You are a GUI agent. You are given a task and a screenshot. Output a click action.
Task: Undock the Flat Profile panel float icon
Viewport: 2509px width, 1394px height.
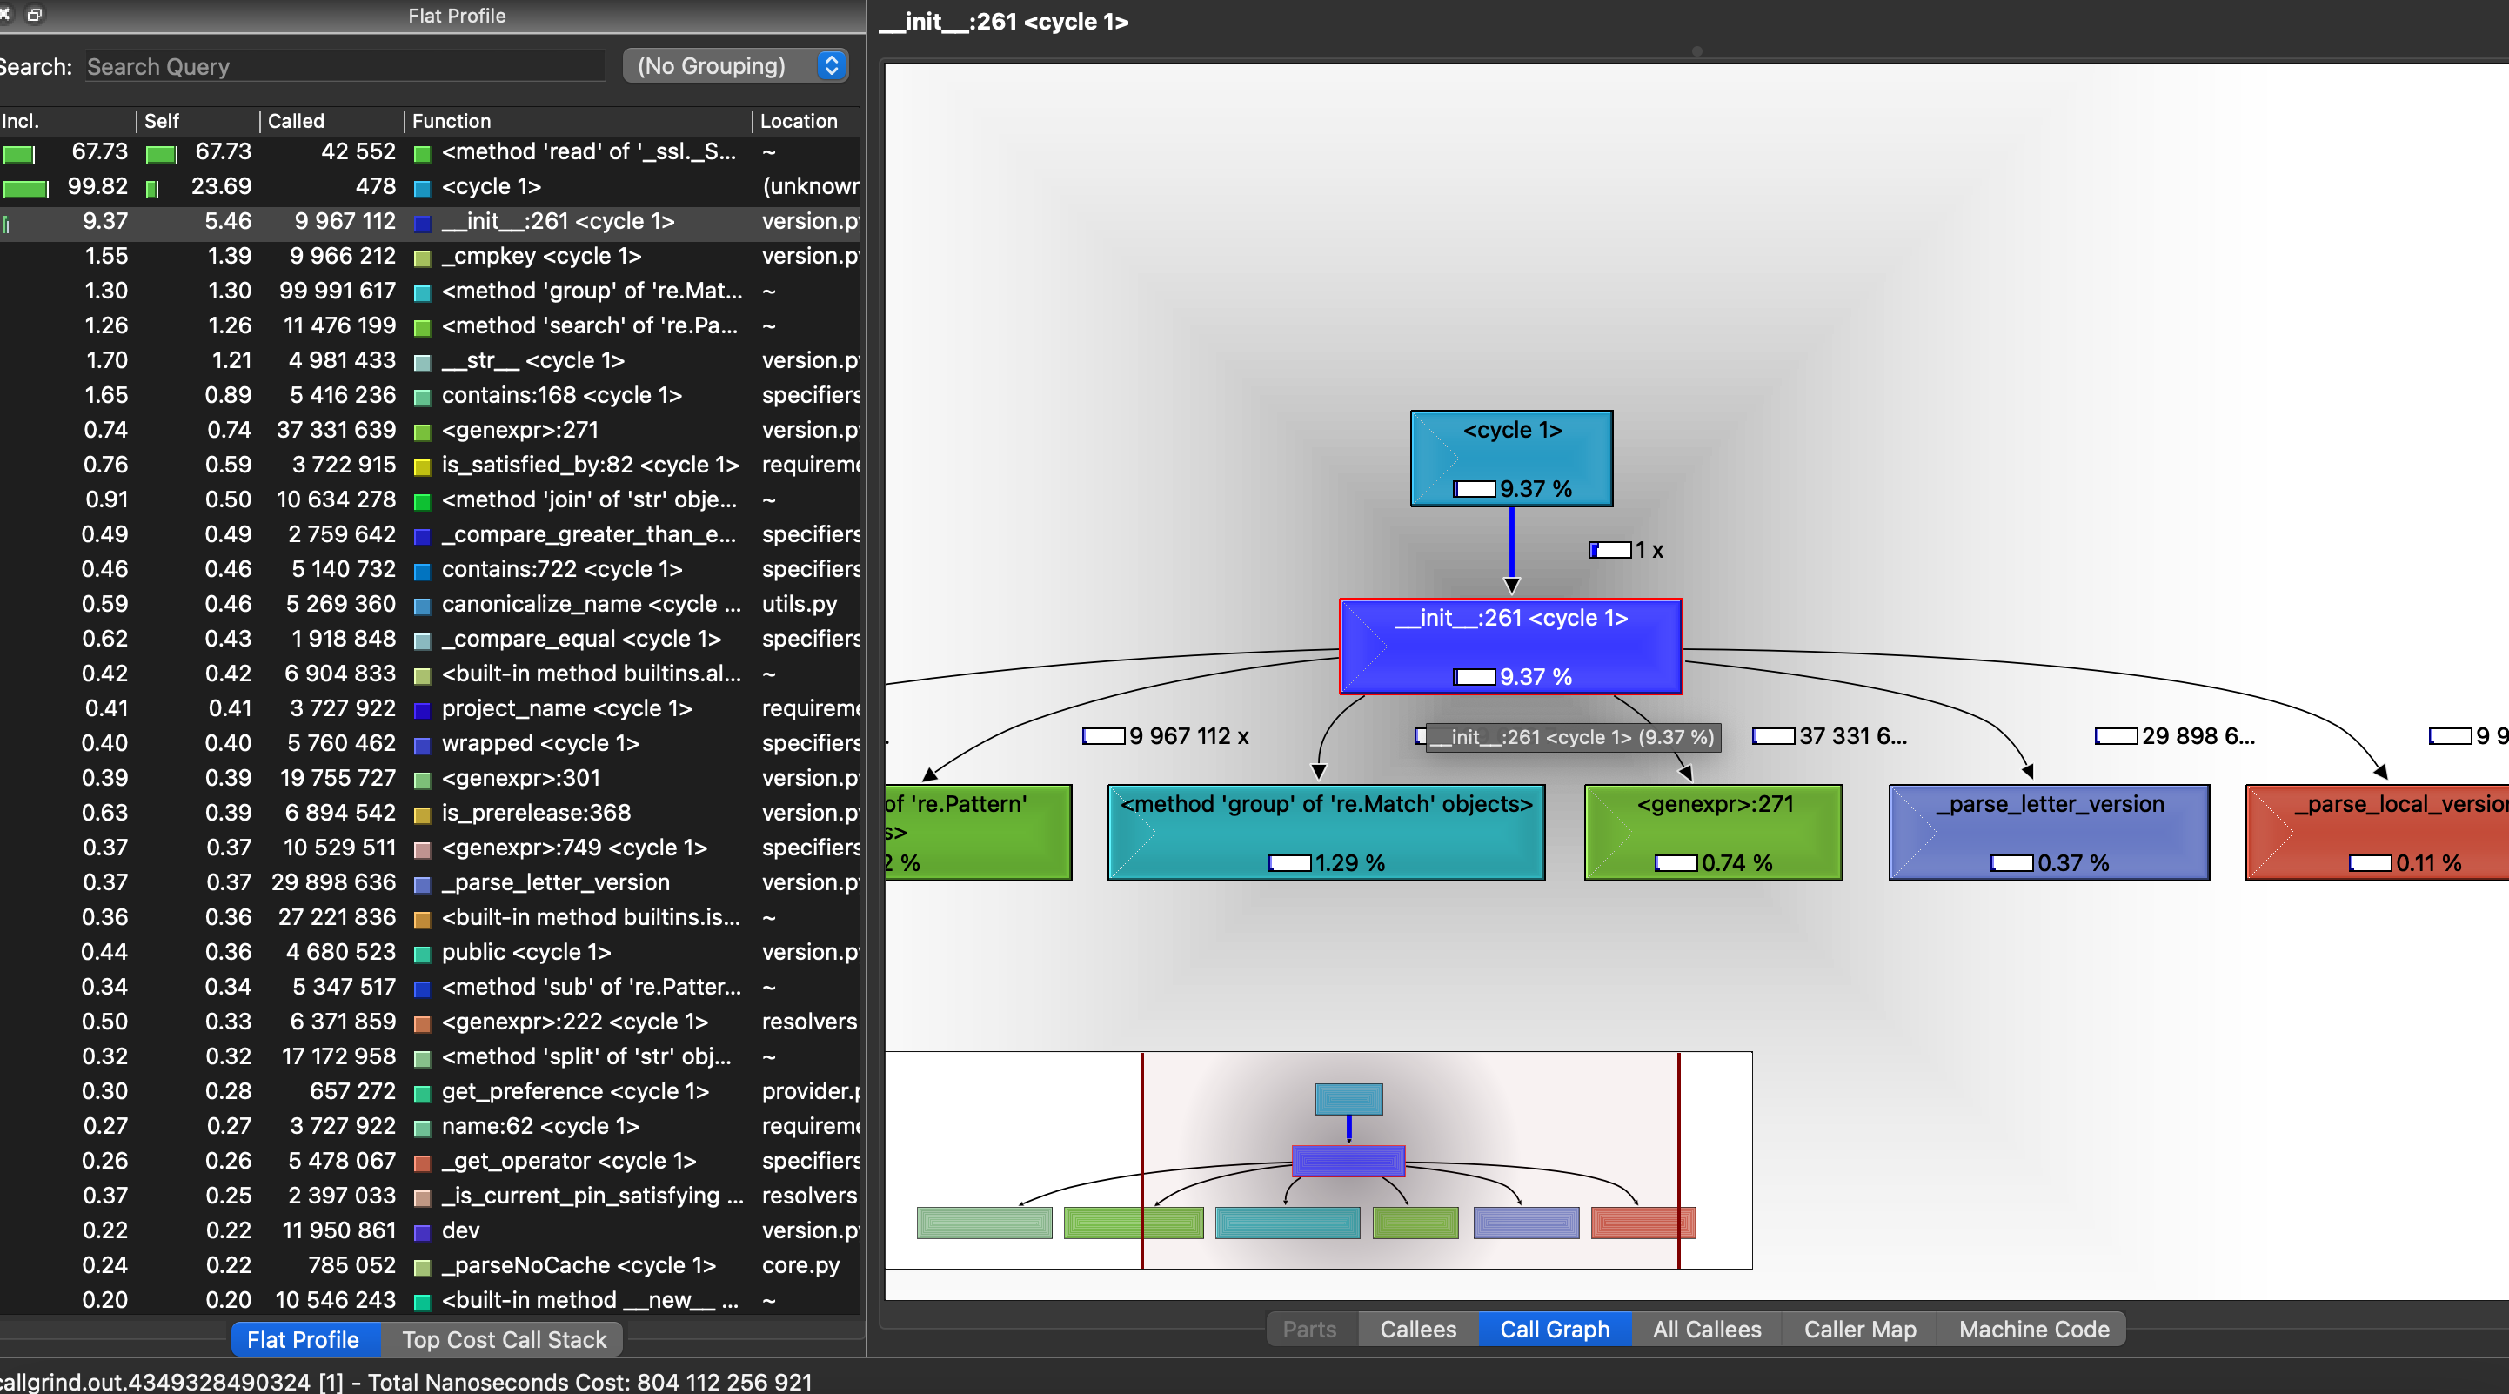coord(35,15)
